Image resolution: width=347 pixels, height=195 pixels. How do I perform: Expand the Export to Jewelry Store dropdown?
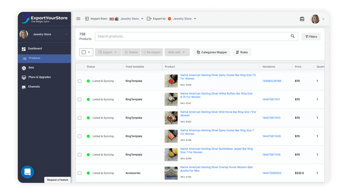(x=195, y=19)
